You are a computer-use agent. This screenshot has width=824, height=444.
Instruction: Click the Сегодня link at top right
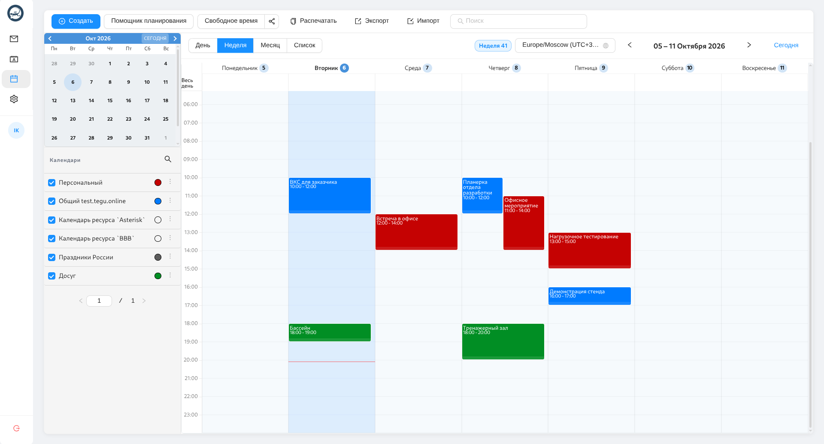pyautogui.click(x=786, y=45)
